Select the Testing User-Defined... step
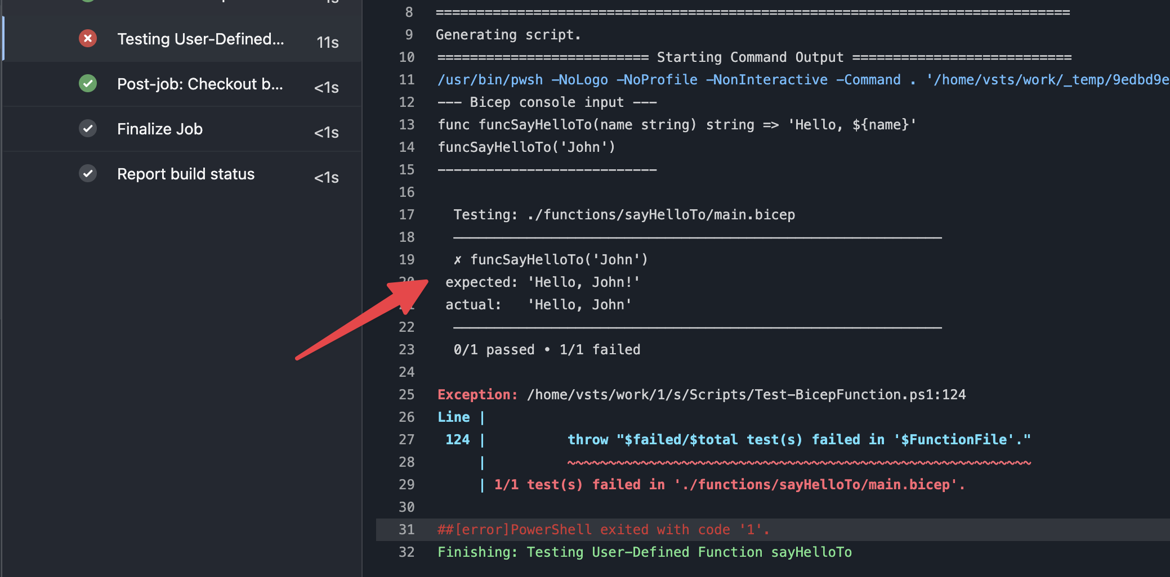This screenshot has width=1170, height=577. 200,39
